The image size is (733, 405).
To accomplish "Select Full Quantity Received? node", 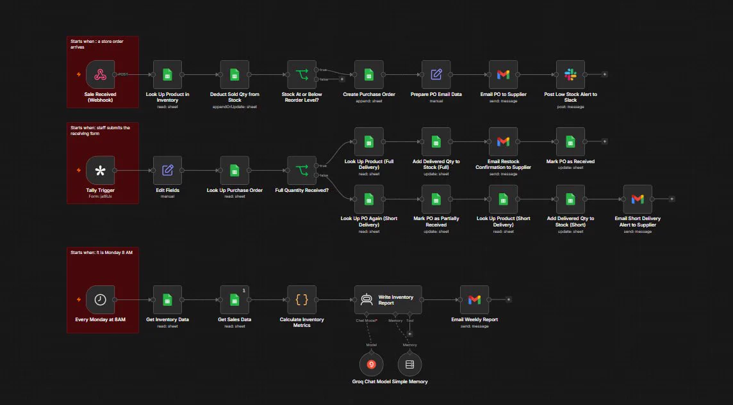I will (x=302, y=170).
